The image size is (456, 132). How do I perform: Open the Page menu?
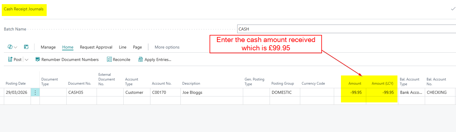[x=137, y=47]
